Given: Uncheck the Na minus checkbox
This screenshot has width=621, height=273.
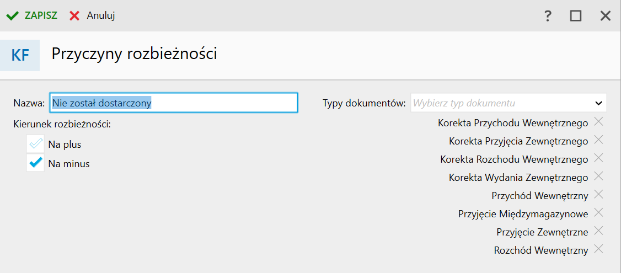Looking at the screenshot, I should point(35,163).
